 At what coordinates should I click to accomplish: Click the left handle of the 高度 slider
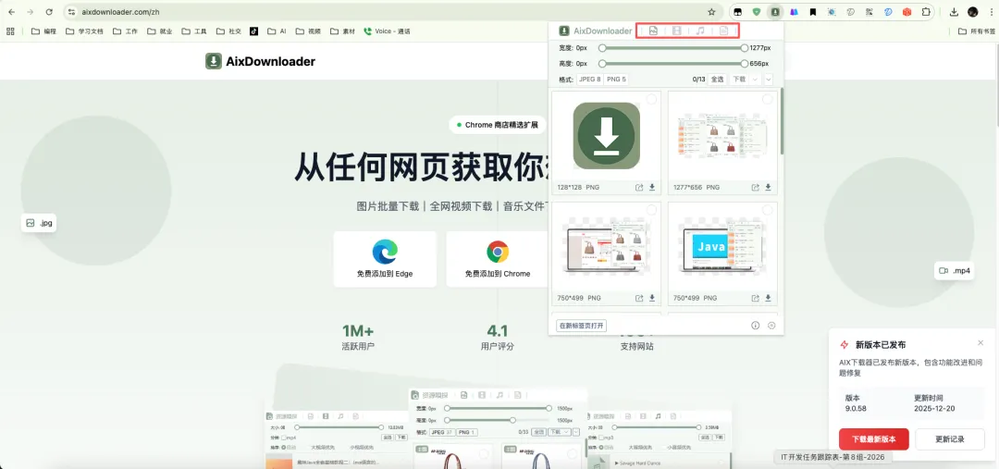602,64
